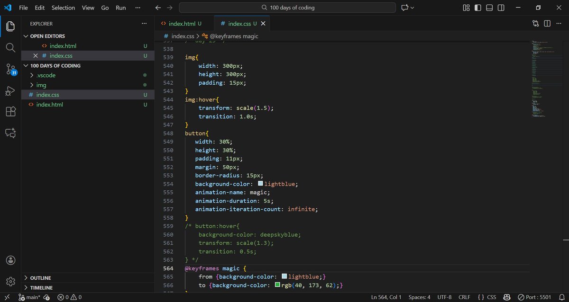Click the main* branch indicator

point(29,297)
